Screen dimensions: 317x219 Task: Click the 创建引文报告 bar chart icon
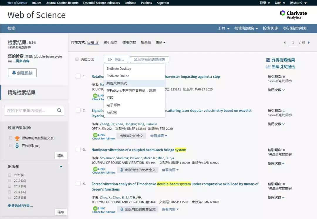coord(268,66)
